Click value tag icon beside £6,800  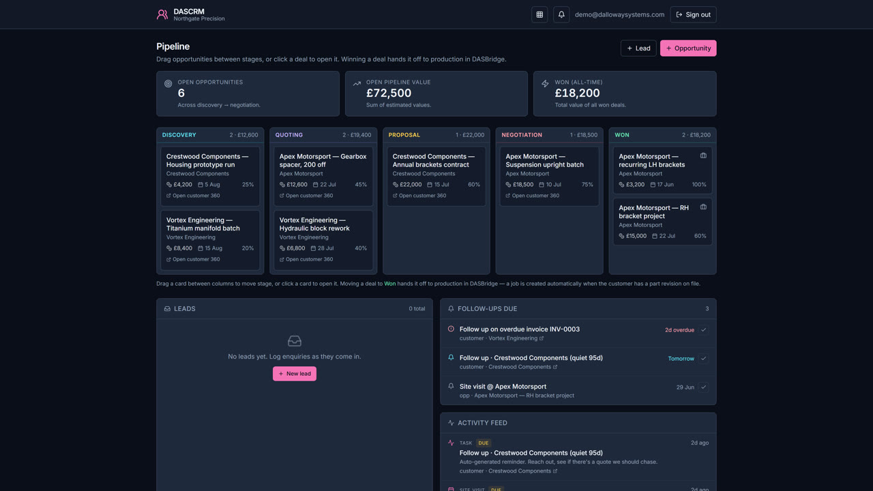point(282,248)
